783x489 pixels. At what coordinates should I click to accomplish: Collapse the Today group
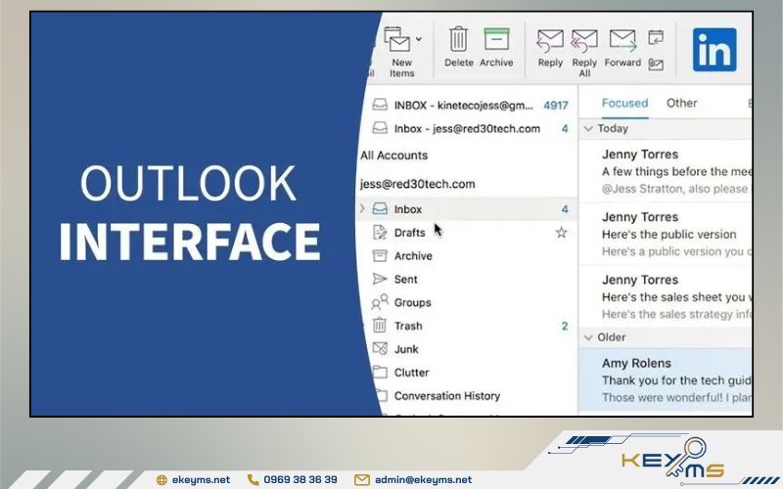[x=588, y=129]
